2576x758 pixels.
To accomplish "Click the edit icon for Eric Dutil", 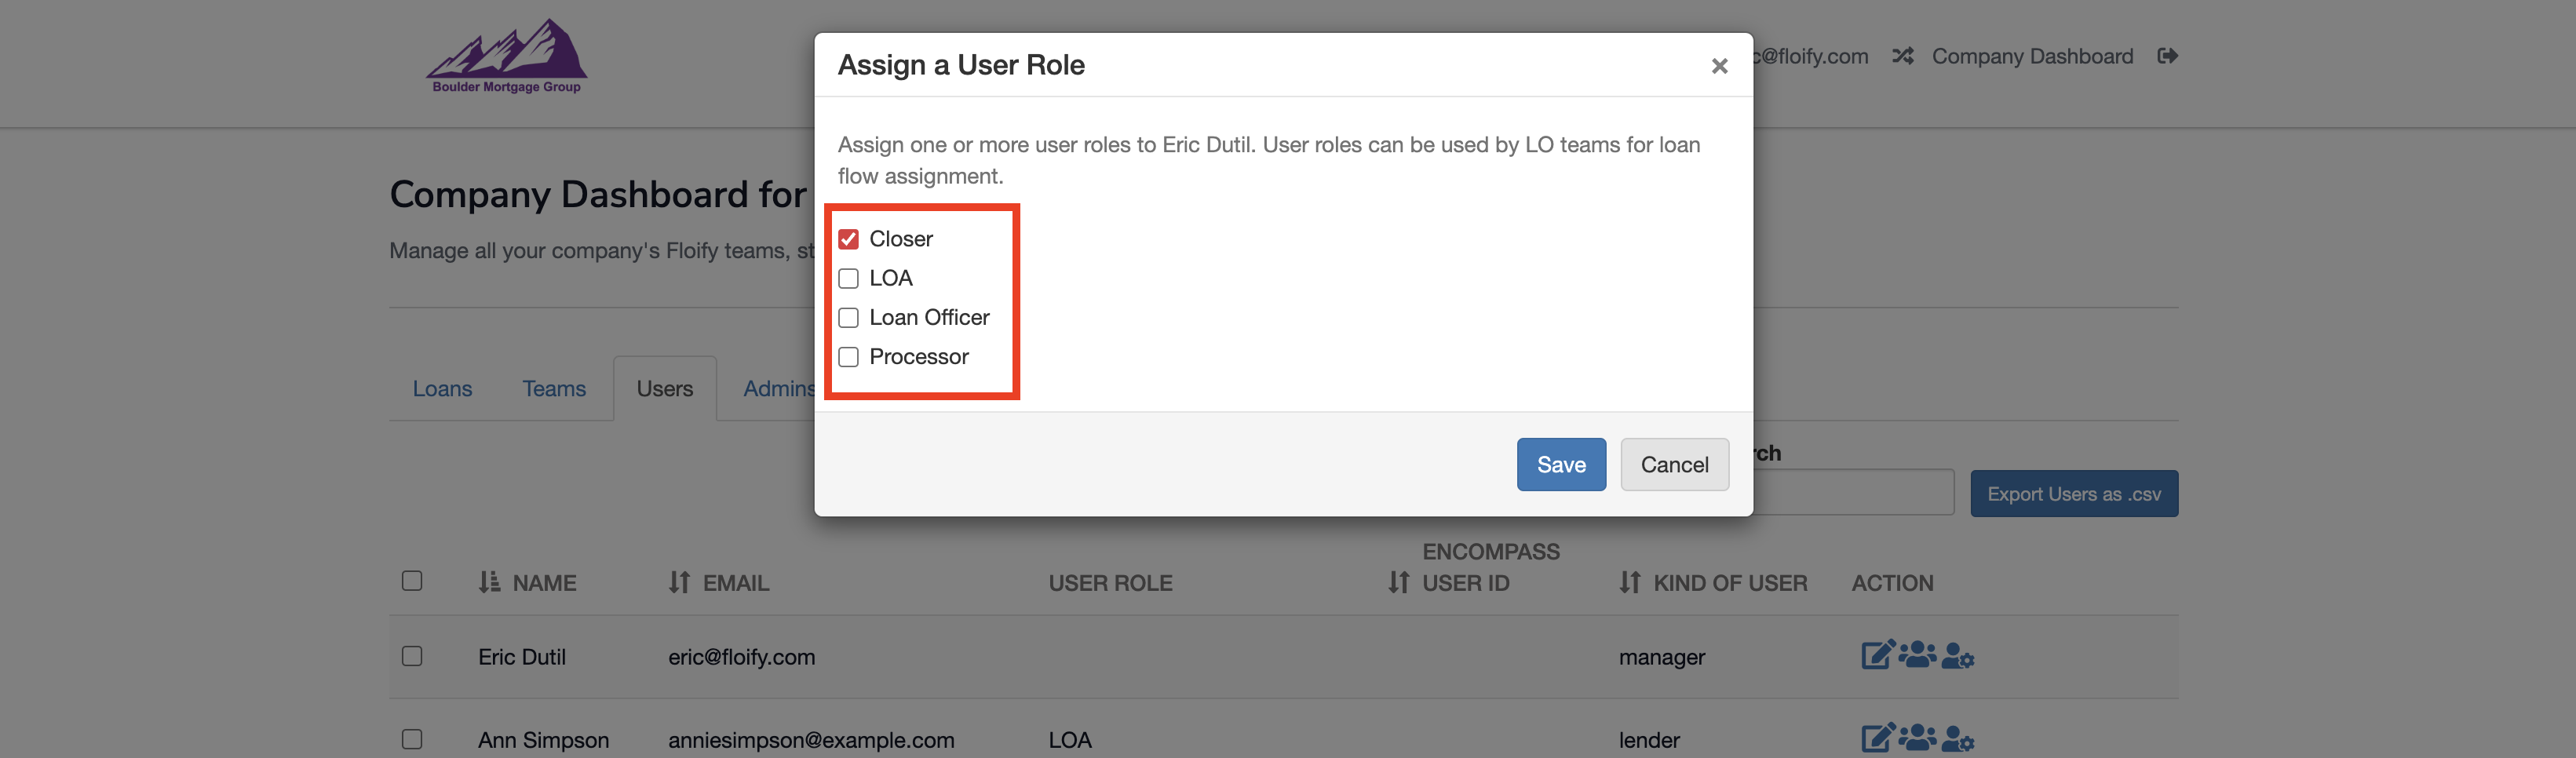I will pos(1876,656).
